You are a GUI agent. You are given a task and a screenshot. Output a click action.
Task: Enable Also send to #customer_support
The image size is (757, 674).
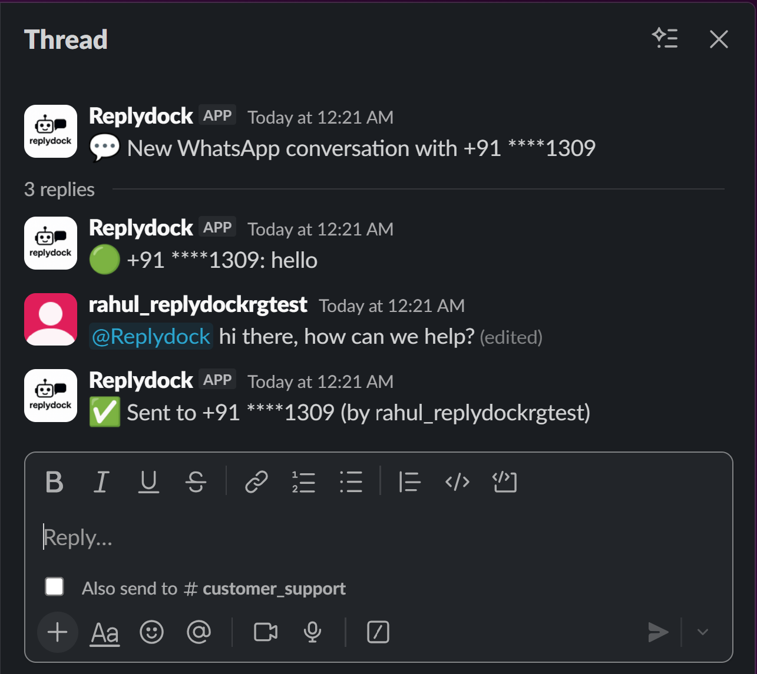tap(54, 586)
